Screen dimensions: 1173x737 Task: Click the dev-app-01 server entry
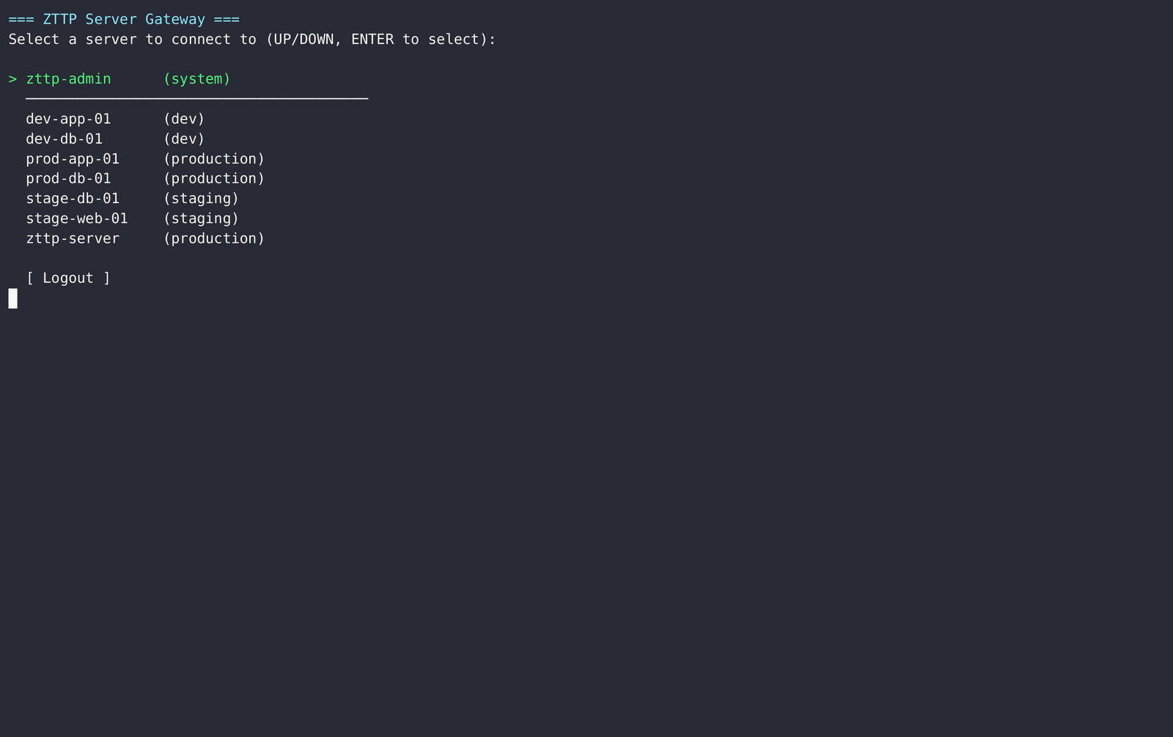coord(115,119)
